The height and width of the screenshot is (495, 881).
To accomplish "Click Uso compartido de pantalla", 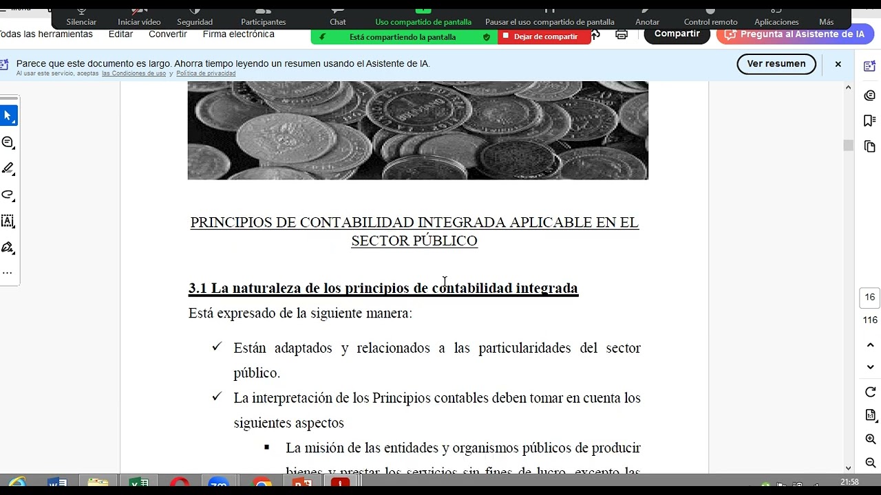I will [x=423, y=18].
